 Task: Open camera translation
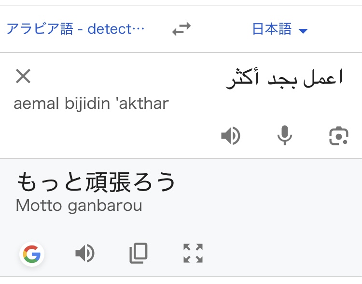click(x=338, y=136)
